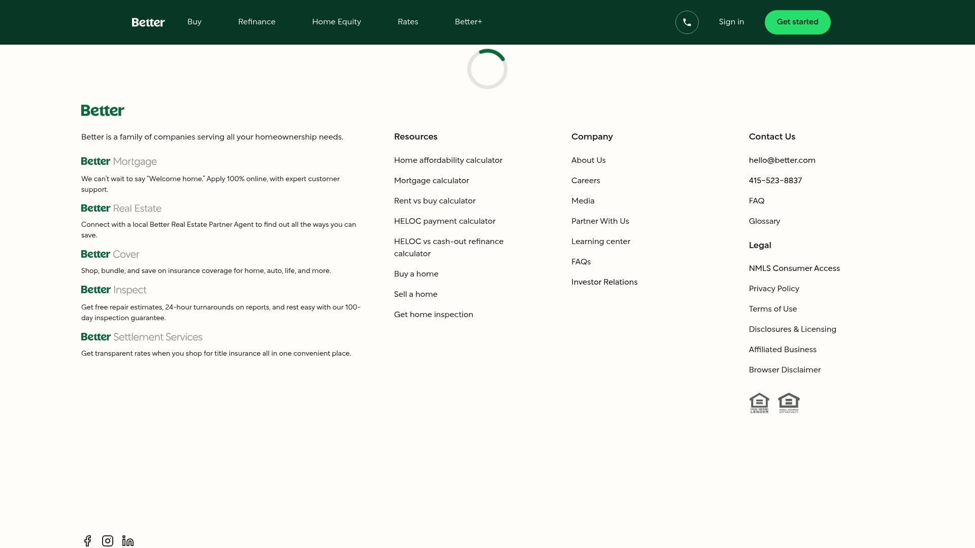Open Better's LinkedIn page

coord(127,541)
